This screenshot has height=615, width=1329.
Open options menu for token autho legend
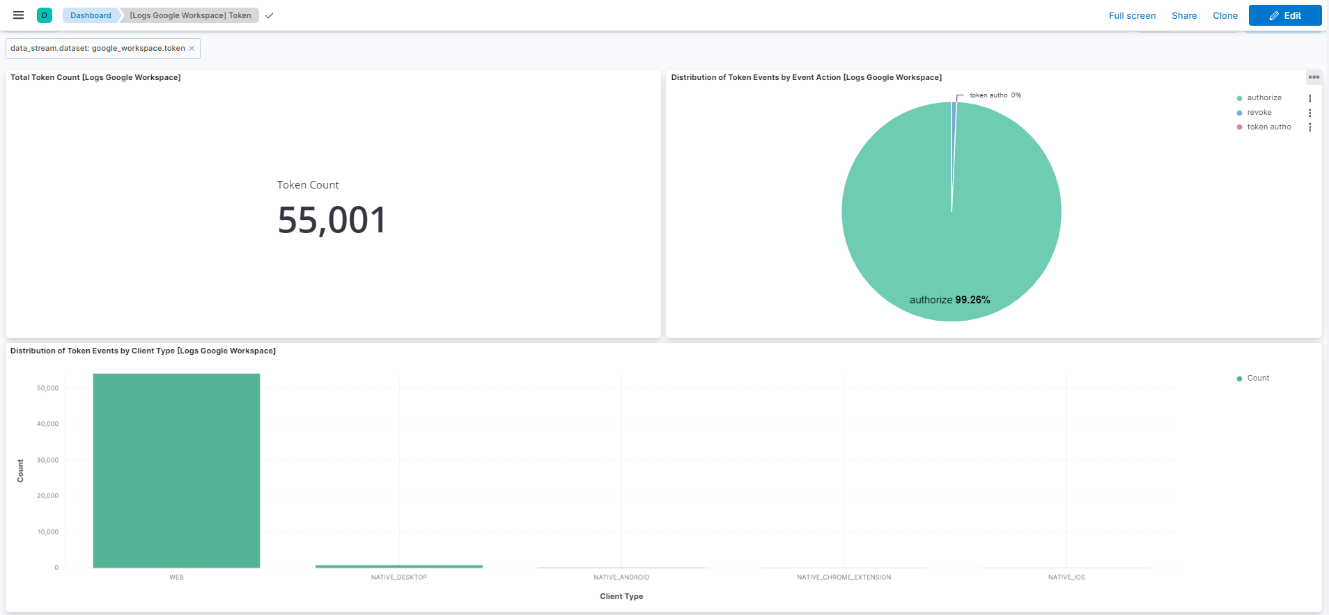pyautogui.click(x=1309, y=127)
